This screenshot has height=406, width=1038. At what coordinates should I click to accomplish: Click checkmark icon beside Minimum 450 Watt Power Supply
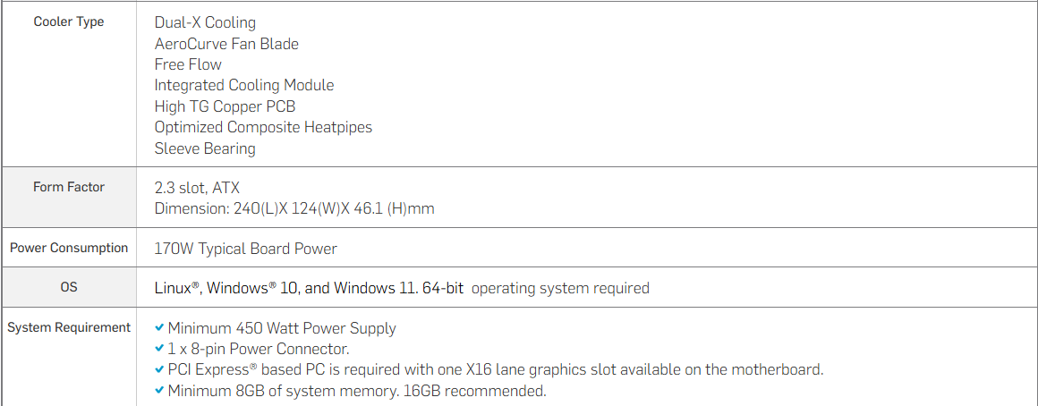click(x=159, y=328)
